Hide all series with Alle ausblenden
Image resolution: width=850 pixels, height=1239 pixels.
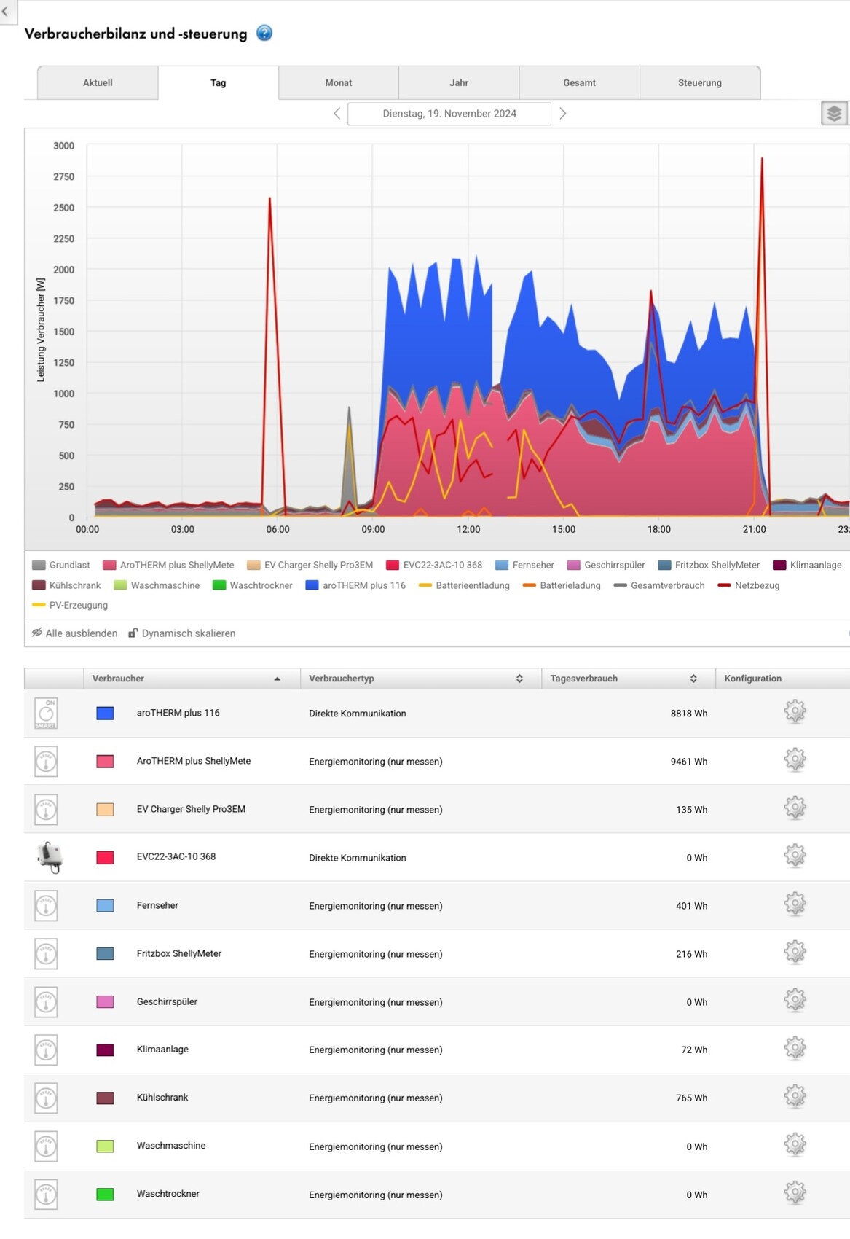pos(74,633)
